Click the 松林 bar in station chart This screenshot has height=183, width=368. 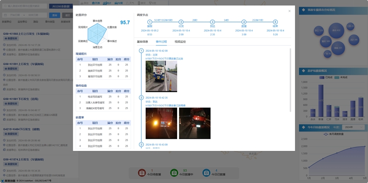(361, 108)
